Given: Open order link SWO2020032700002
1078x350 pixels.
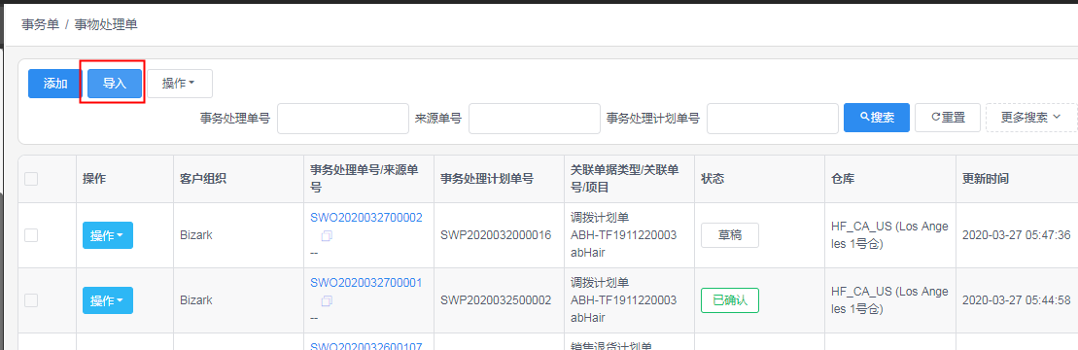Looking at the screenshot, I should click(366, 217).
